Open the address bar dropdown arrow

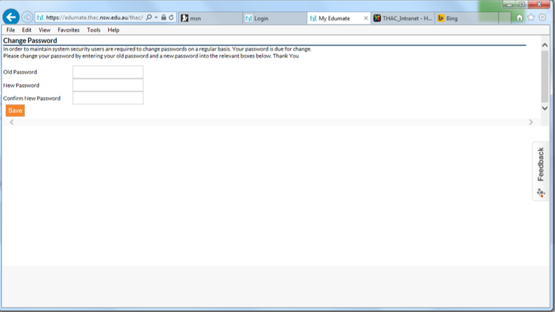[156, 17]
